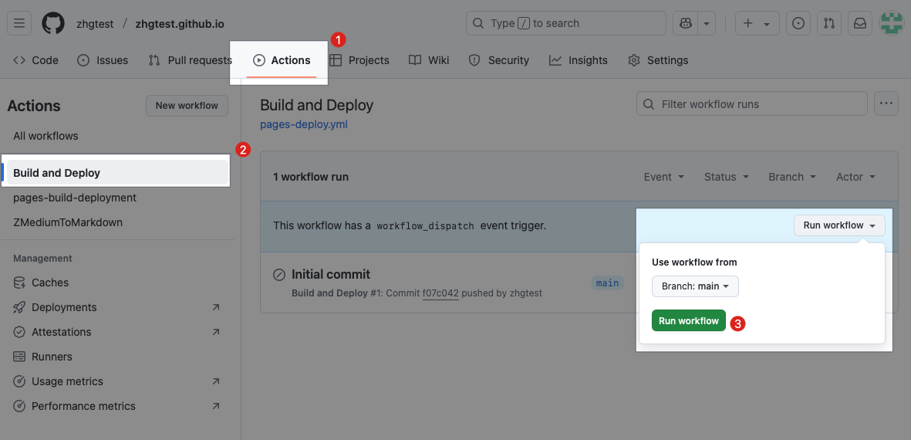Select the Branch: main dropdown
The image size is (911, 440).
[x=695, y=286]
